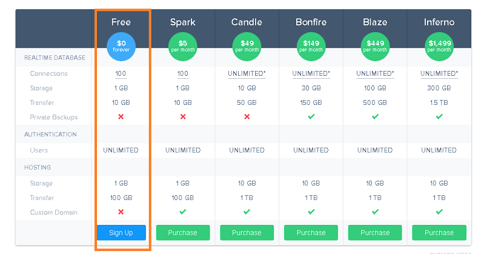Viewport: 481px width, 254px height.
Task: Sign Up for the Free plan
Action: 121,233
